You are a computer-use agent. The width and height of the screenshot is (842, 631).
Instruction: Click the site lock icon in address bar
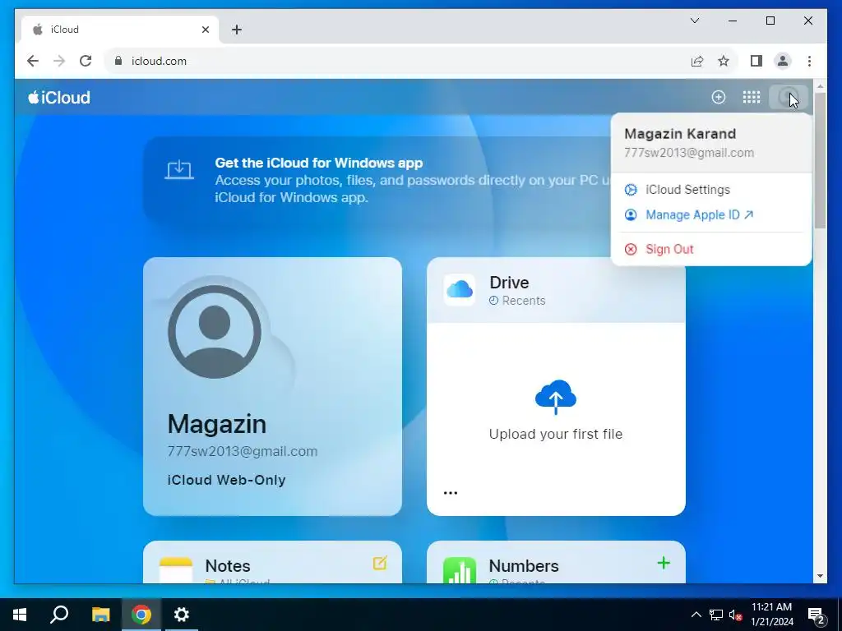118,61
